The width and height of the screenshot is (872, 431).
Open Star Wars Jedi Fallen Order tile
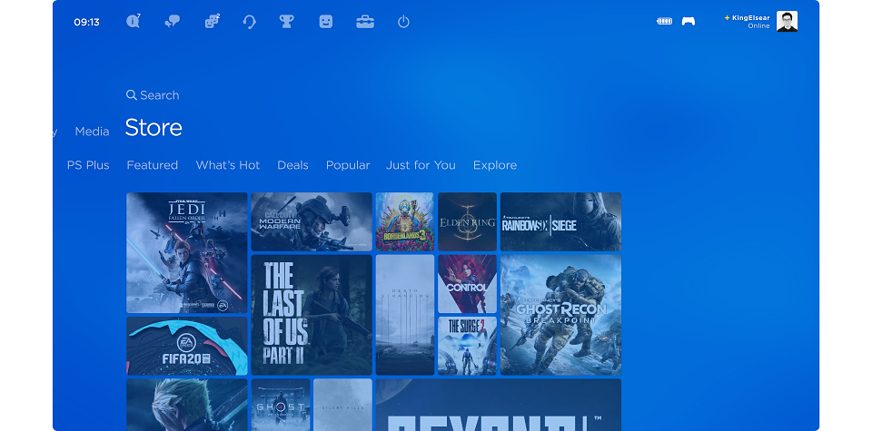pyautogui.click(x=187, y=253)
